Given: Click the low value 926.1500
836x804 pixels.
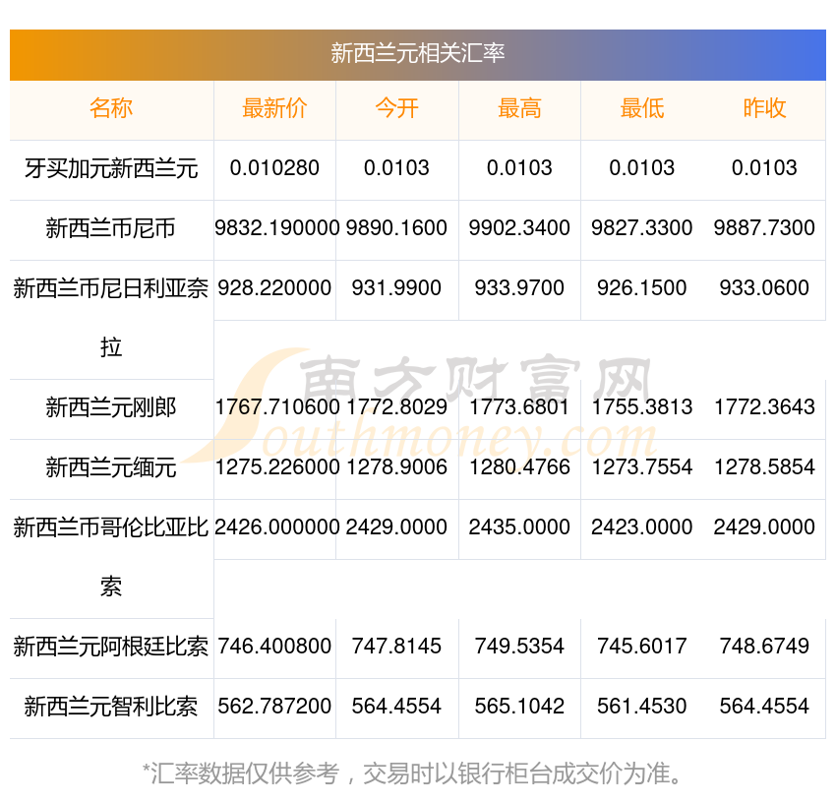Looking at the screenshot, I should coord(642,288).
